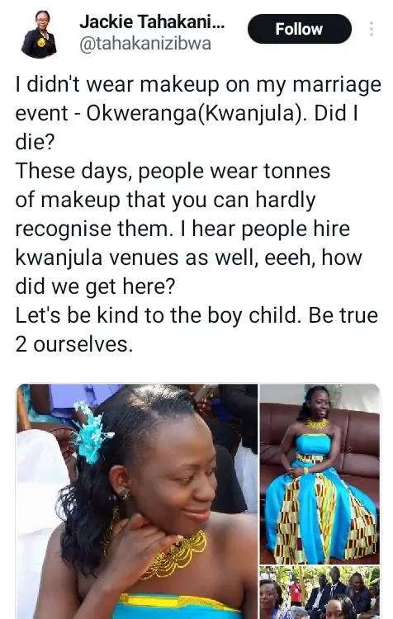Open the small photo of seated outdoor guests
This screenshot has height=619, width=393.
[x=320, y=593]
